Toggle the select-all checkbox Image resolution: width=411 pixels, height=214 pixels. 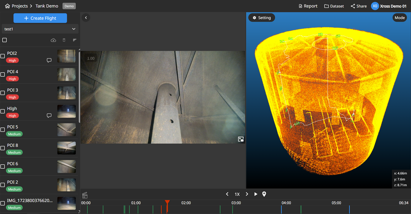pyautogui.click(x=5, y=40)
